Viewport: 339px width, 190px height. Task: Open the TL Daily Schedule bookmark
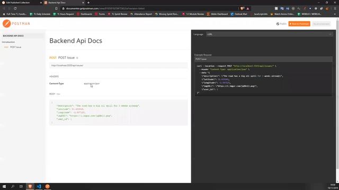(40, 14)
